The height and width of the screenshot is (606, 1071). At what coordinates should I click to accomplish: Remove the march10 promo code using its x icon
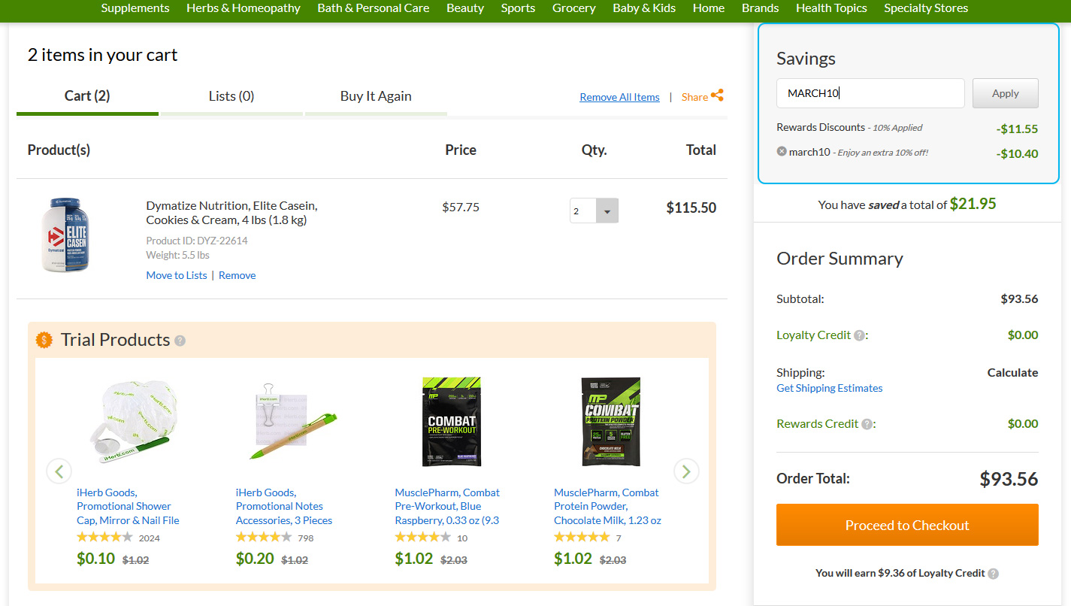[x=782, y=152]
